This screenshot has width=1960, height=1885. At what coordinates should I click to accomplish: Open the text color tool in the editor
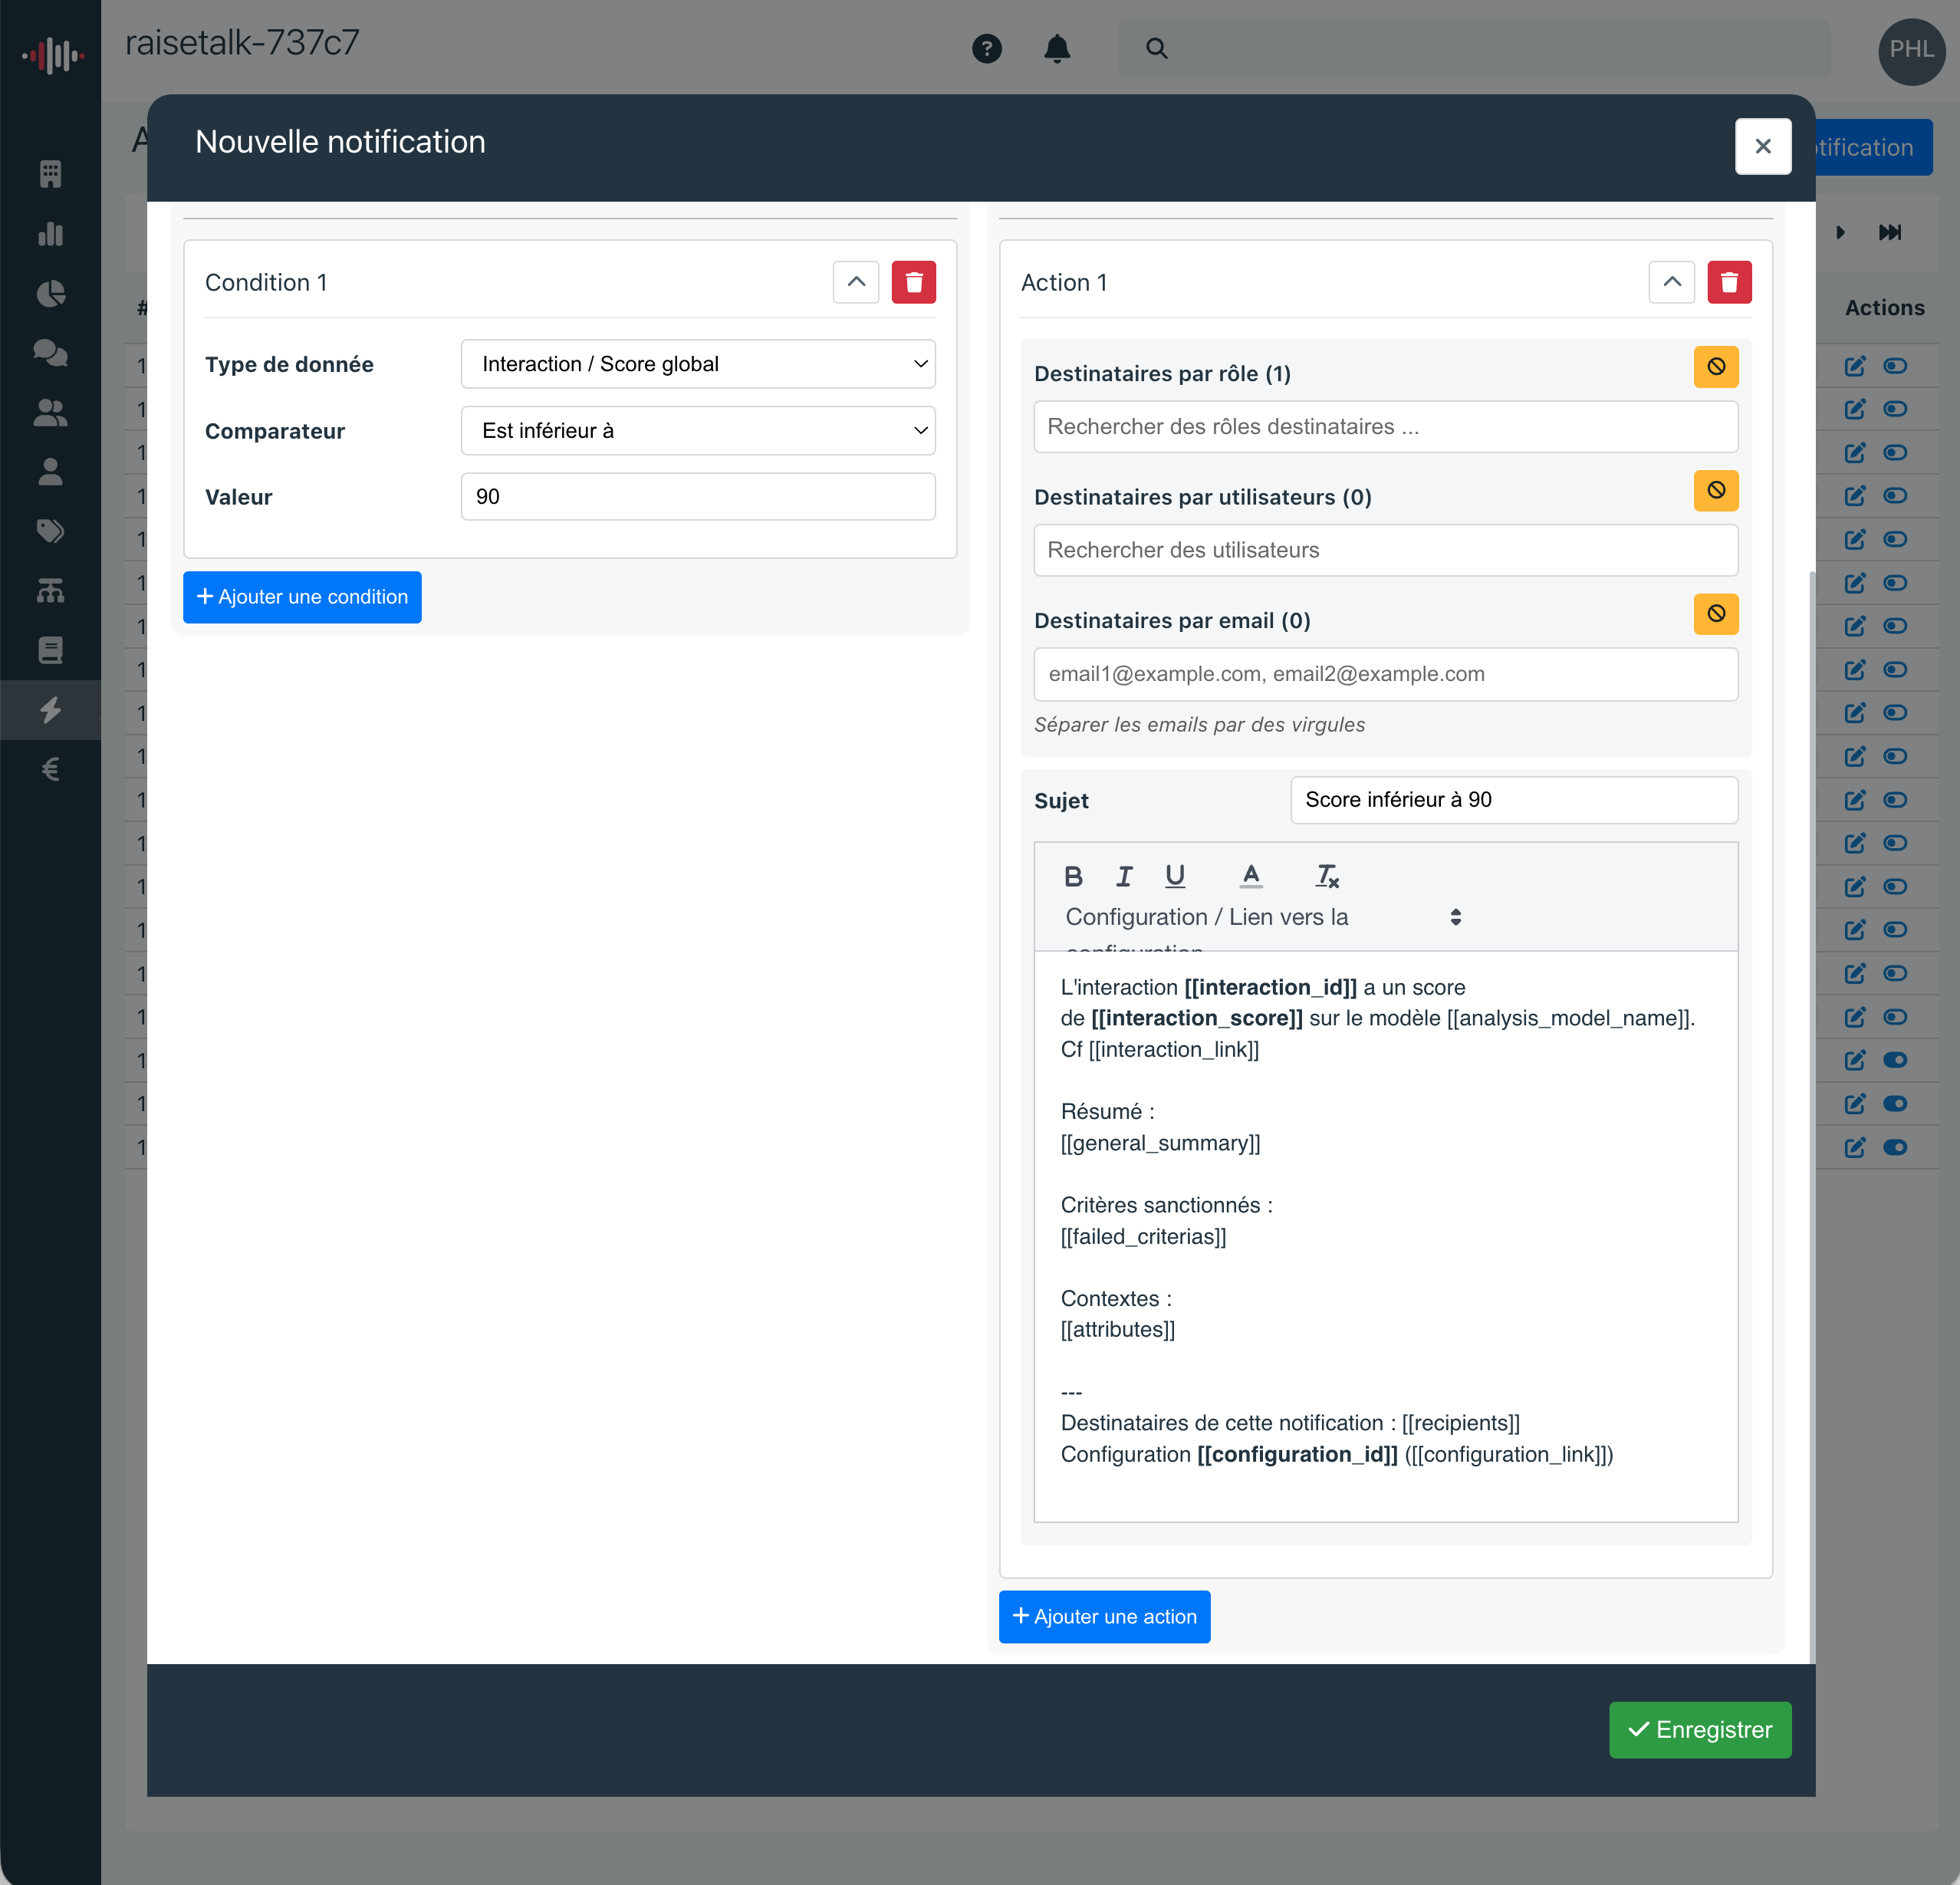click(1251, 875)
